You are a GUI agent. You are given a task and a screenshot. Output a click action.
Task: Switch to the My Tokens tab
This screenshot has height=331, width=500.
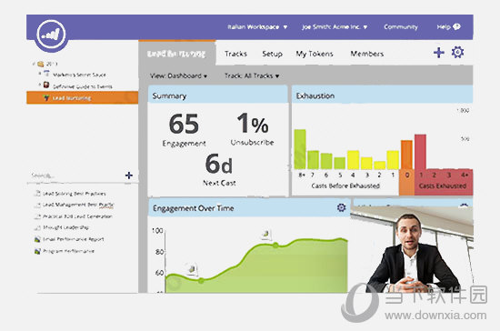click(x=315, y=54)
